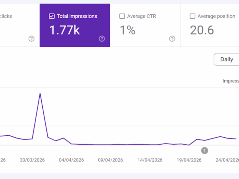Uncheck the Total impressions checkbox
239x179 pixels.
coord(52,16)
